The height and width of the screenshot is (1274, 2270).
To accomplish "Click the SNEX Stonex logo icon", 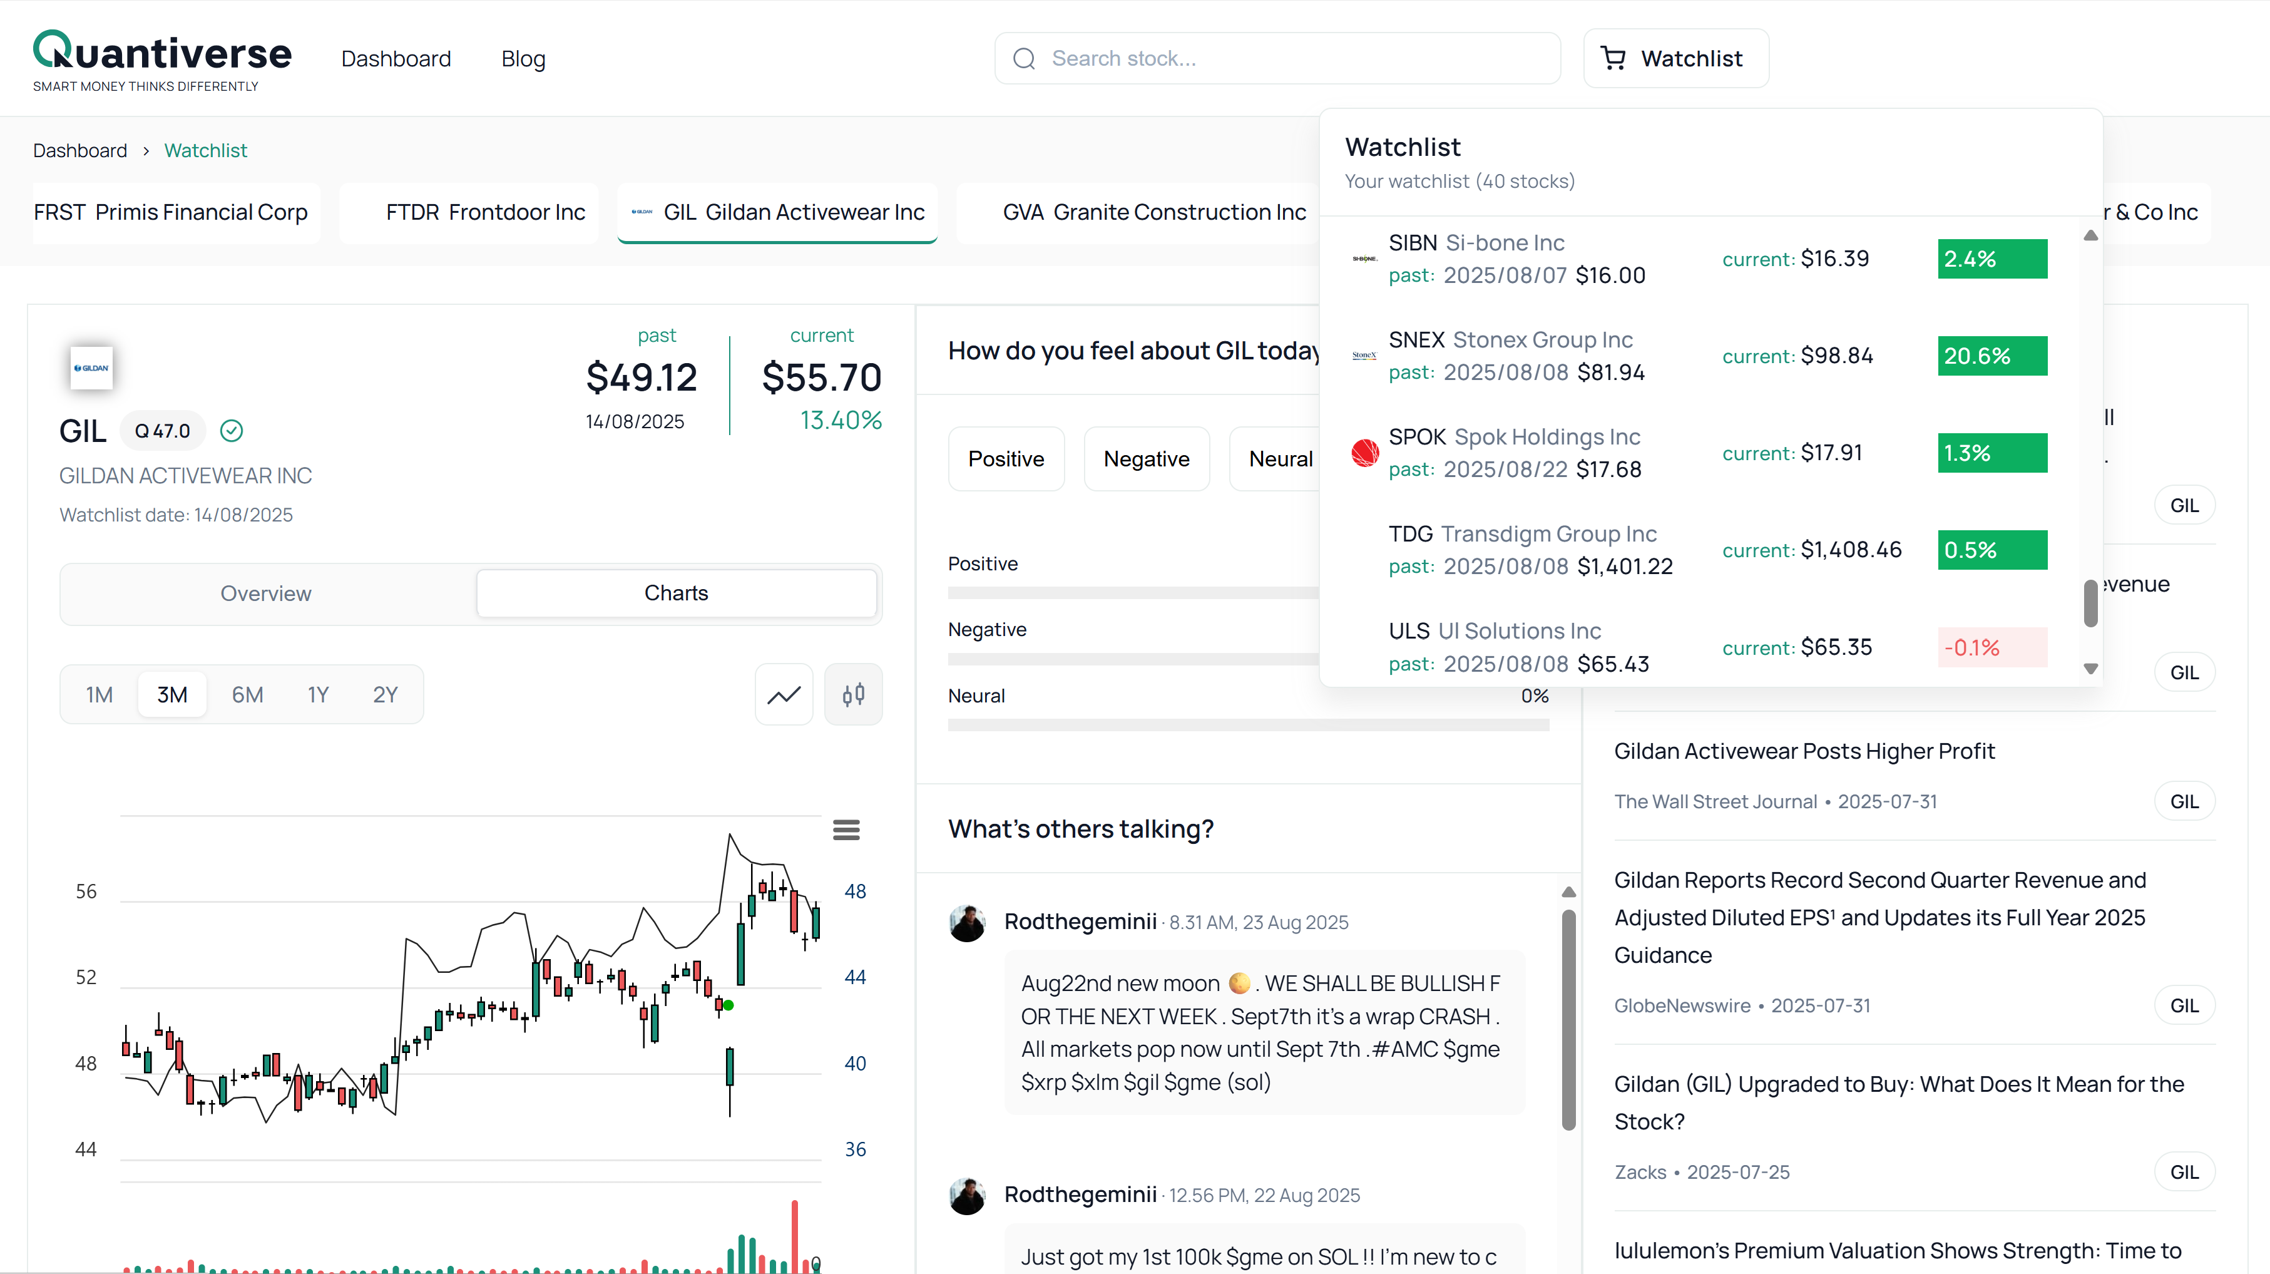I will [x=1365, y=356].
